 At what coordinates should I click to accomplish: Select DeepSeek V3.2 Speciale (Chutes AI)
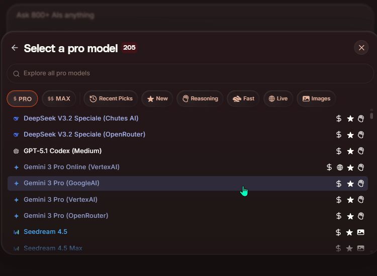tap(81, 118)
